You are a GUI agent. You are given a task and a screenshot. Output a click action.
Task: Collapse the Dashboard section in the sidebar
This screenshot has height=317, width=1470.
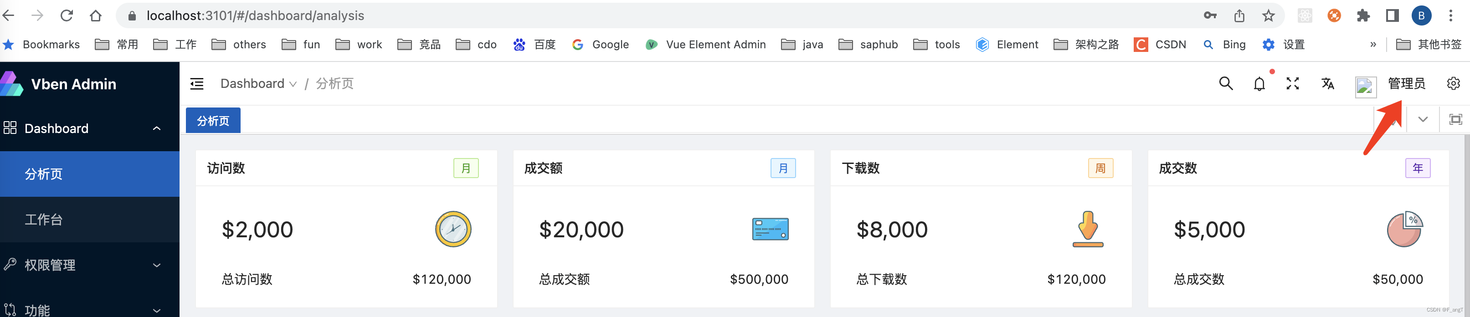coord(157,128)
